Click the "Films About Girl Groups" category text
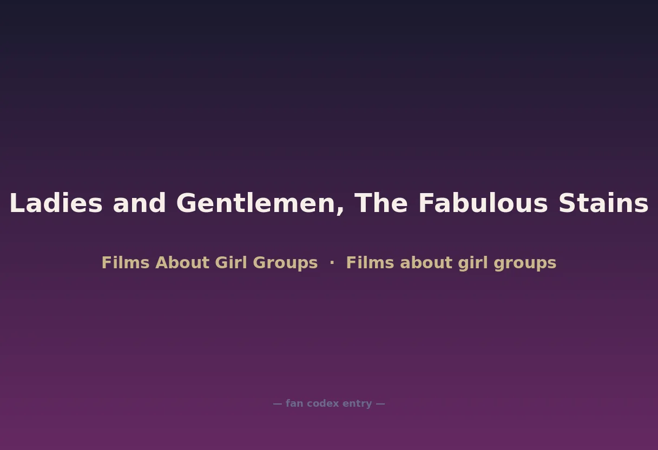Viewport: 658px width, 450px height. pos(209,263)
